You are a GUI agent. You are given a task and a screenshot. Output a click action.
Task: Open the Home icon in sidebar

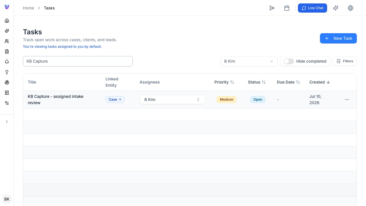pyautogui.click(x=7, y=21)
